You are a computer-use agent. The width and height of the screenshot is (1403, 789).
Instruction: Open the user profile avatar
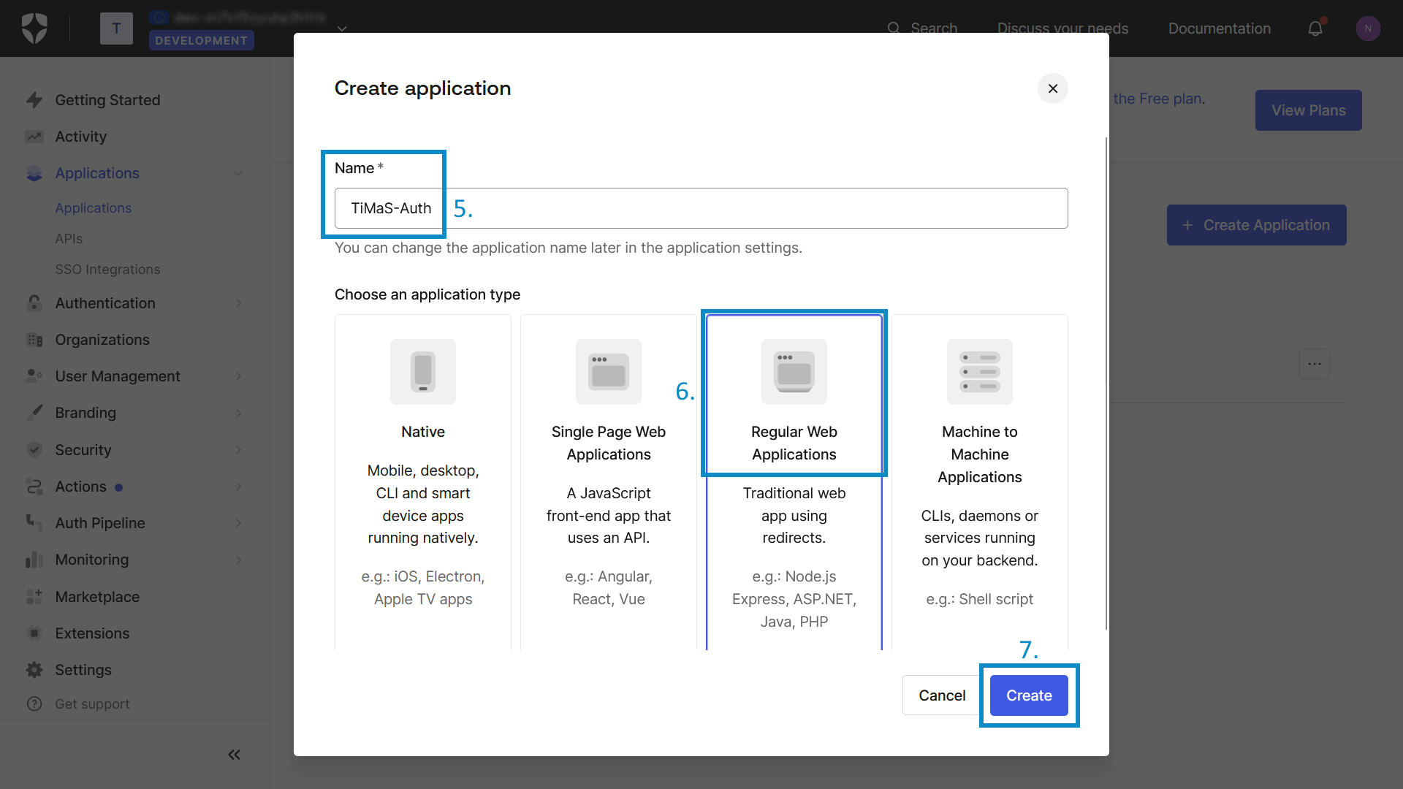coord(1368,28)
